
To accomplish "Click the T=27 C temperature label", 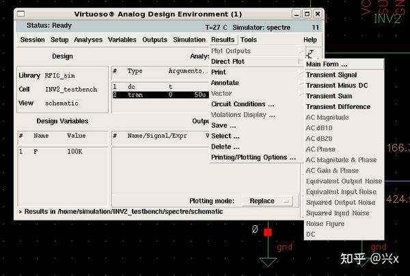I will pos(216,27).
